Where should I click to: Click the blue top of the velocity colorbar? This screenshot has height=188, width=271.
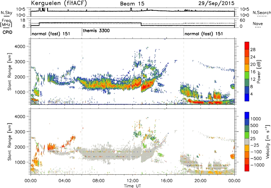(x=247, y=115)
